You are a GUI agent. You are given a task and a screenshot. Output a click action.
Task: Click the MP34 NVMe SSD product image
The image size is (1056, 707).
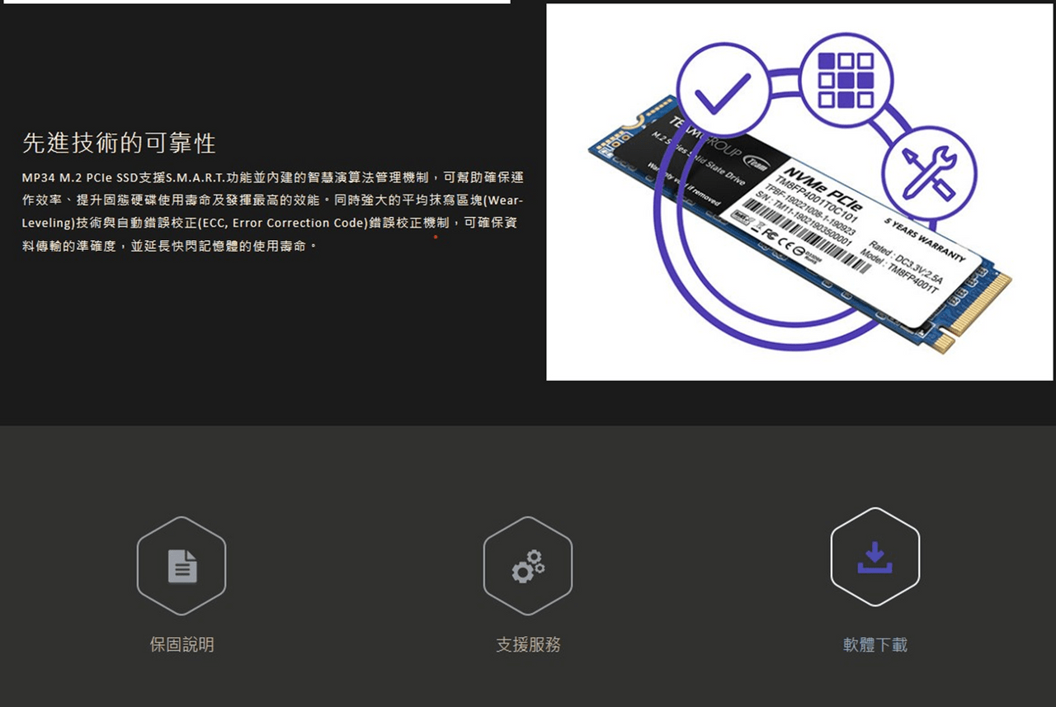(x=799, y=192)
